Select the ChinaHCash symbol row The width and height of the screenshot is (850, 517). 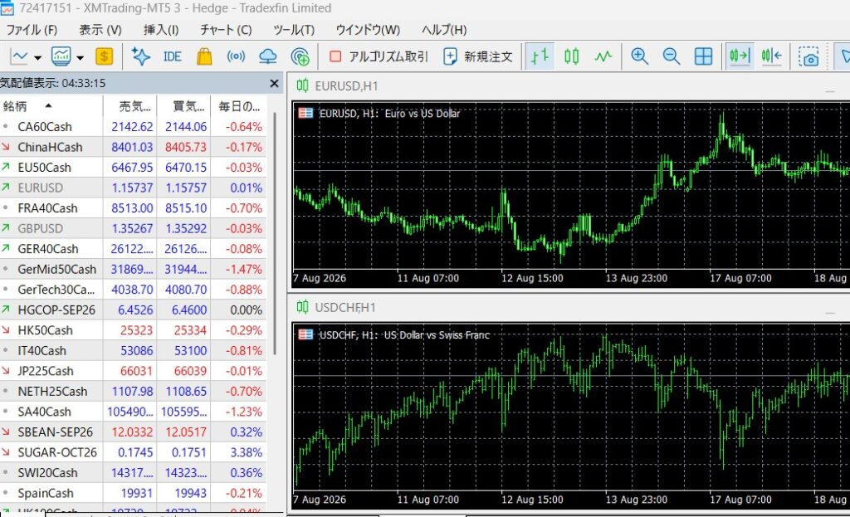pos(133,147)
